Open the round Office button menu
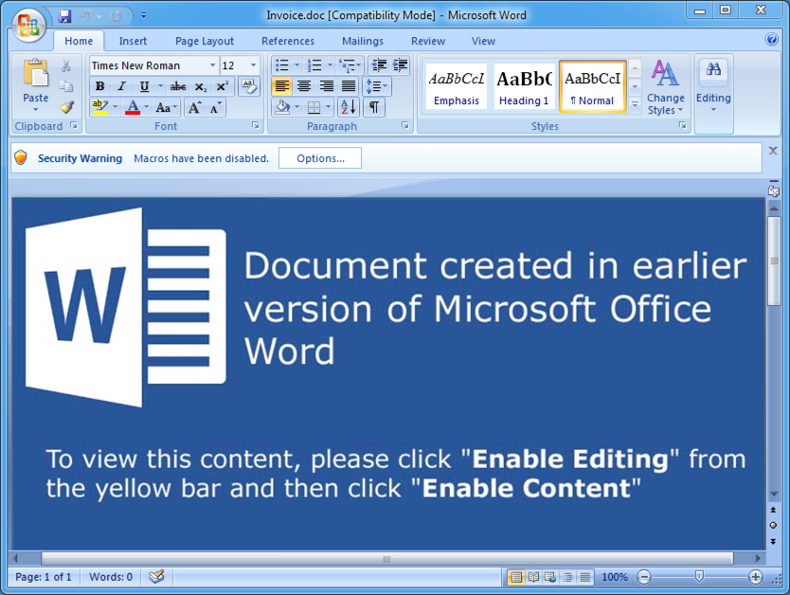The image size is (790, 595). [28, 26]
